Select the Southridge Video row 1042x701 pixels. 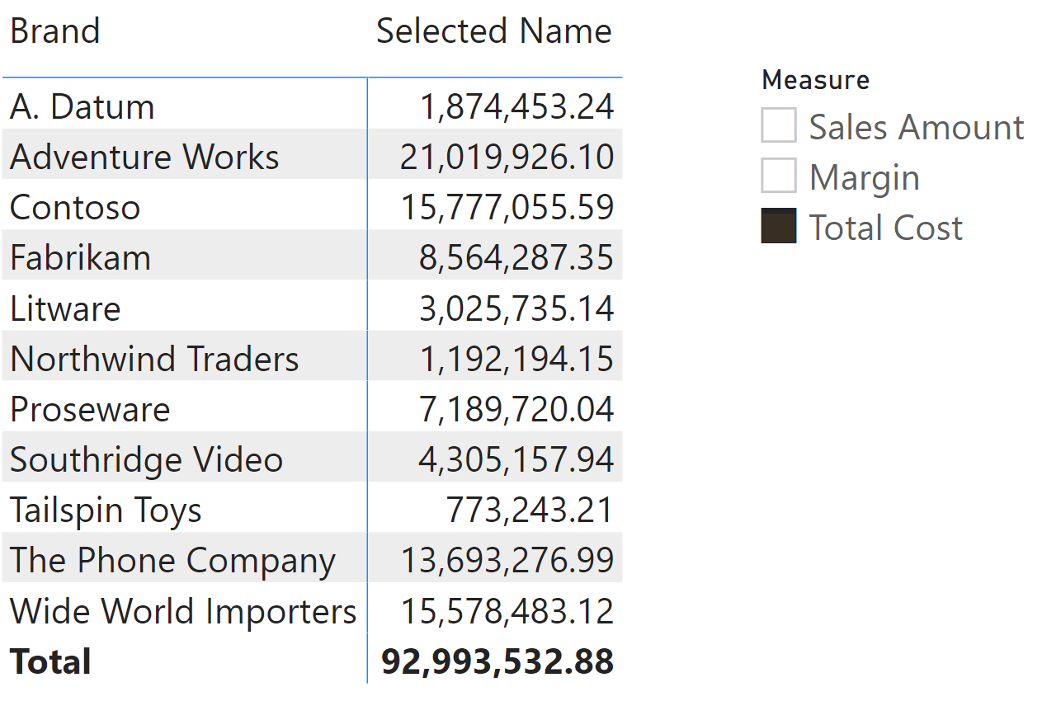click(312, 459)
